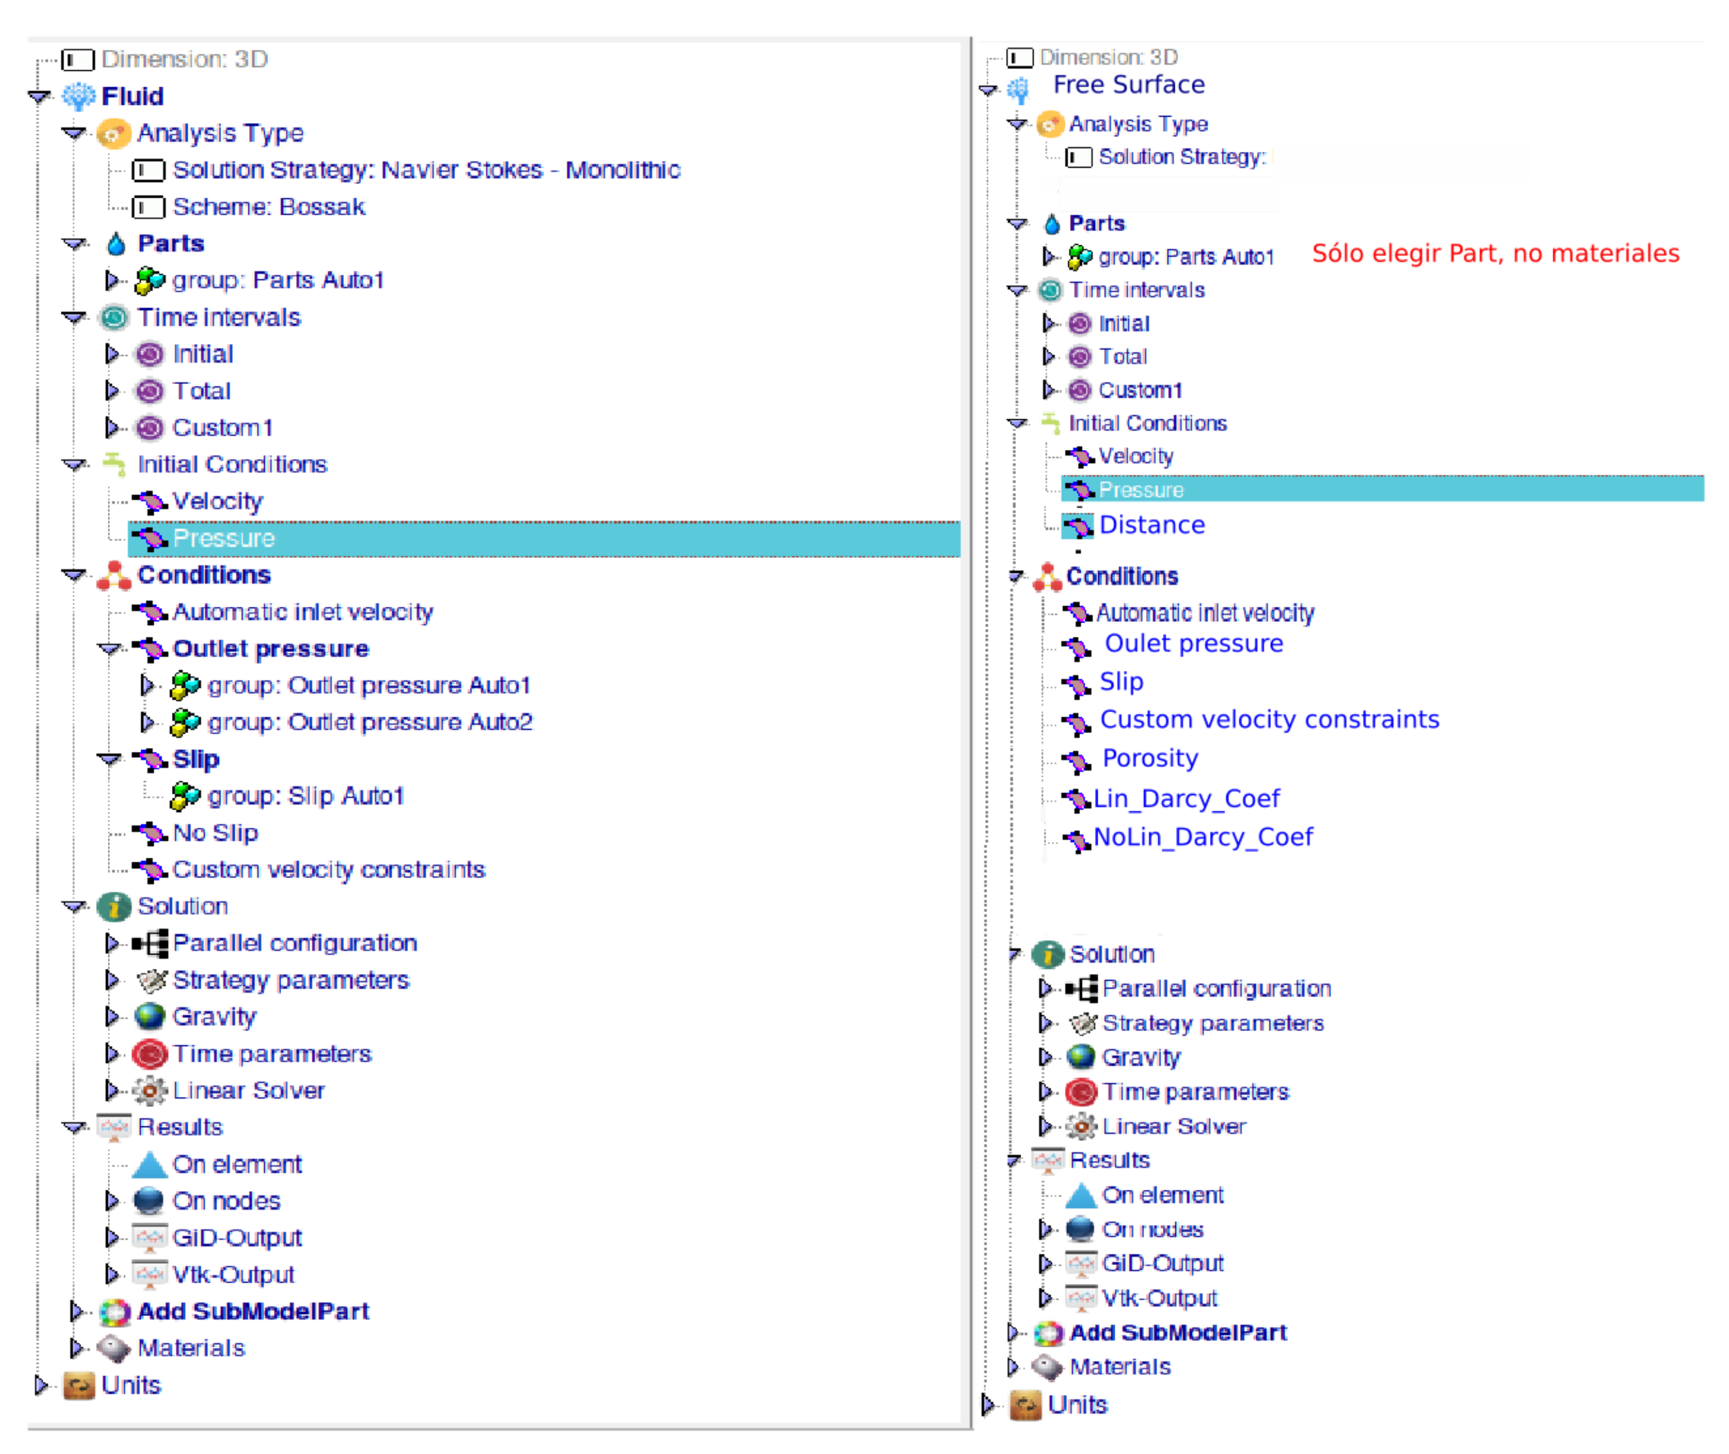Click the Gravity globe icon in left tree
Screen dimensions: 1729x1454
(x=149, y=1017)
